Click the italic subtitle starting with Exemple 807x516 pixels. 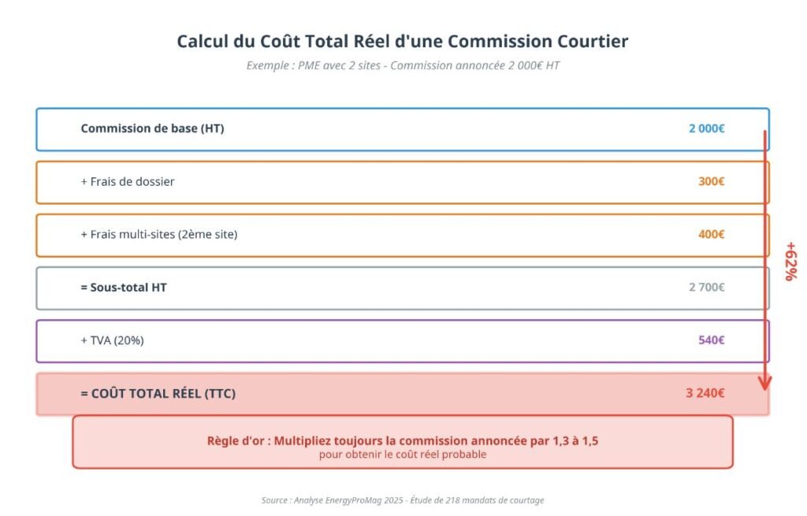403,65
